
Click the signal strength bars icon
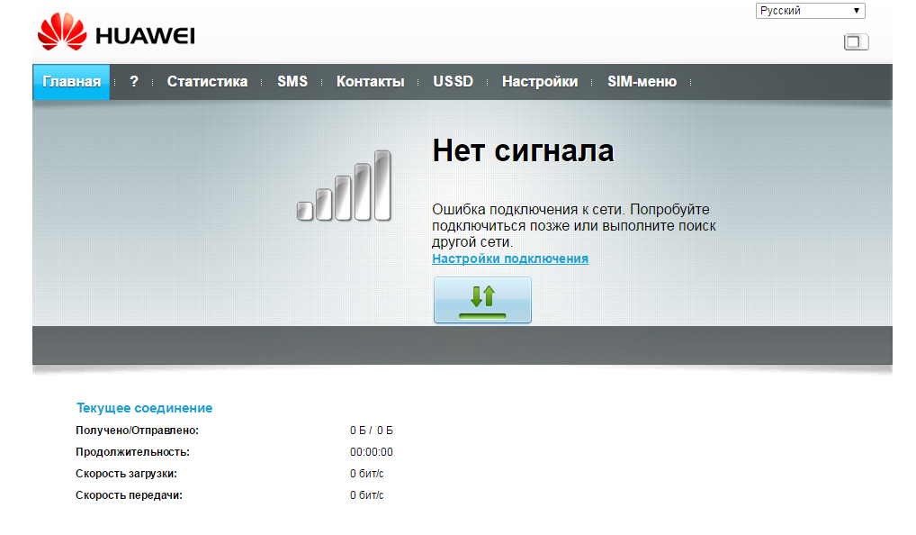[x=344, y=186]
